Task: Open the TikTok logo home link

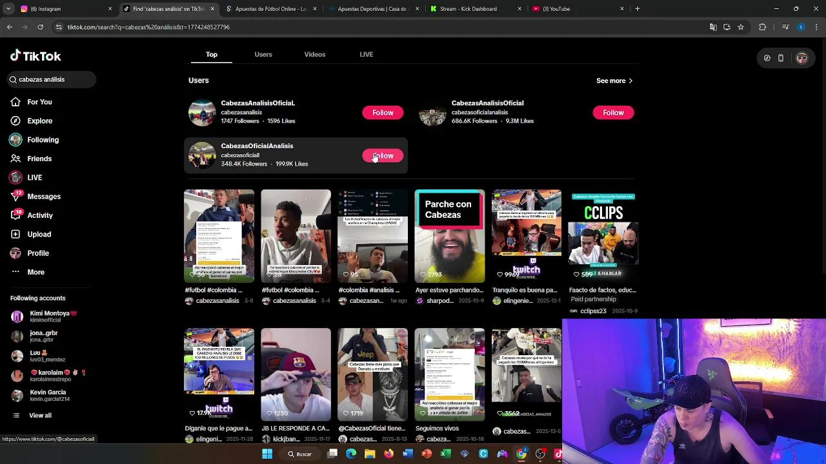Action: tap(35, 56)
